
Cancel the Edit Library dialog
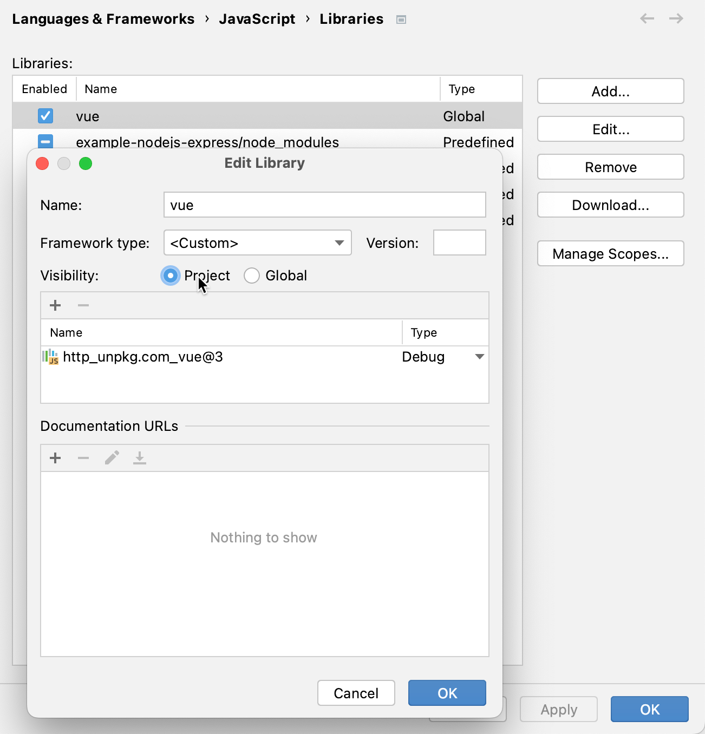tap(356, 693)
